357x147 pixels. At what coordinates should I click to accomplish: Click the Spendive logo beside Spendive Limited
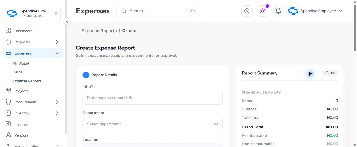coord(12,13)
